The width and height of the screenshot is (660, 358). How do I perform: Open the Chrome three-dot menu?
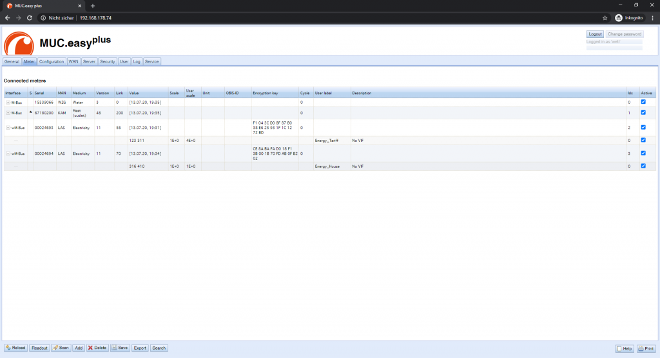(652, 17)
